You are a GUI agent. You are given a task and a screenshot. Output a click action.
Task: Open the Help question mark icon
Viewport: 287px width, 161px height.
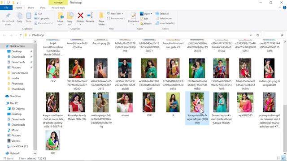pos(284,8)
